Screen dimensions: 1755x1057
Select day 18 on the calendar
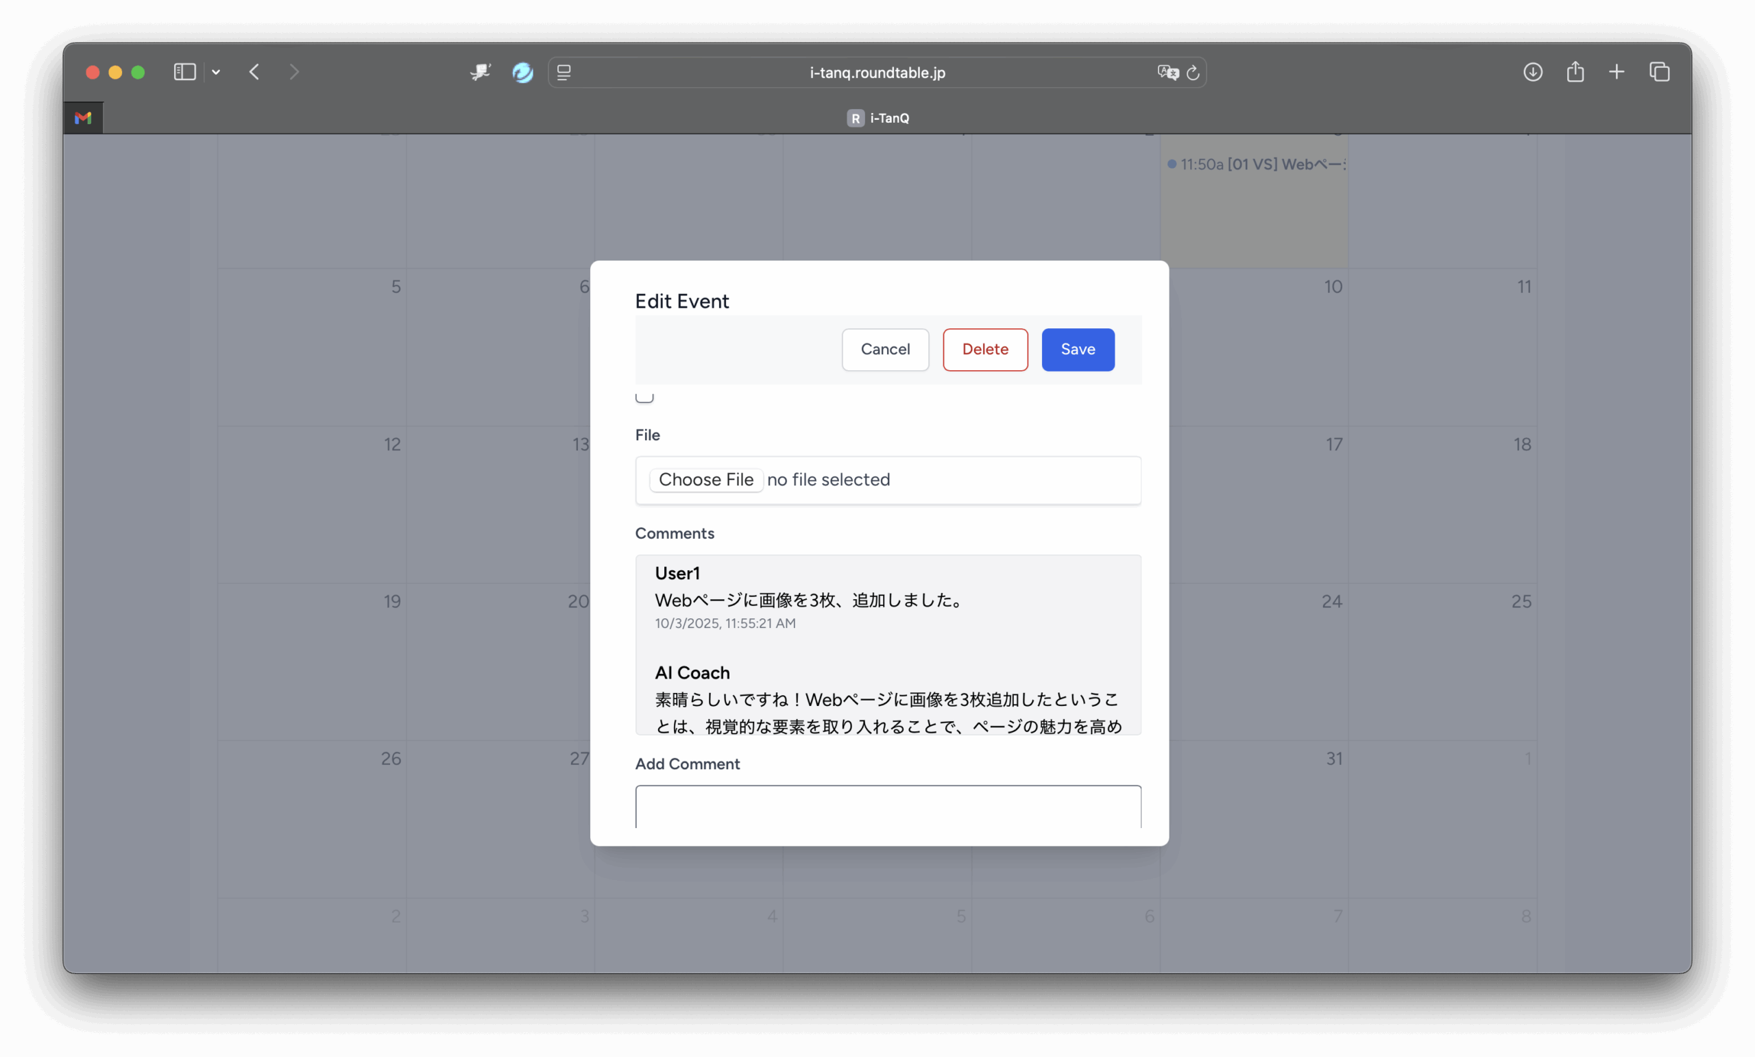coord(1522,444)
